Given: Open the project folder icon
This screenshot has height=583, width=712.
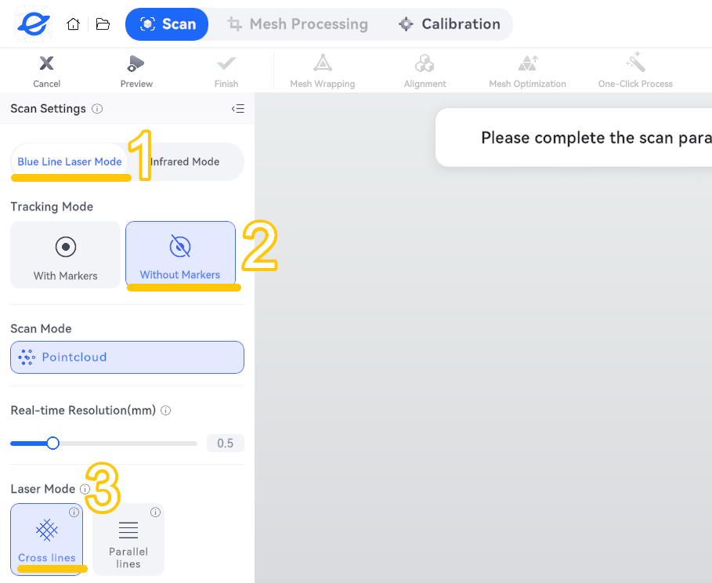Looking at the screenshot, I should 103,24.
